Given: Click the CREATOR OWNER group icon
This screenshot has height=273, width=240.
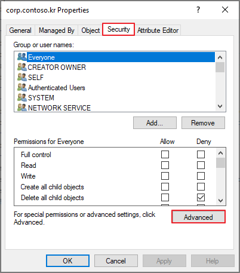Looking at the screenshot, I should pos(22,67).
